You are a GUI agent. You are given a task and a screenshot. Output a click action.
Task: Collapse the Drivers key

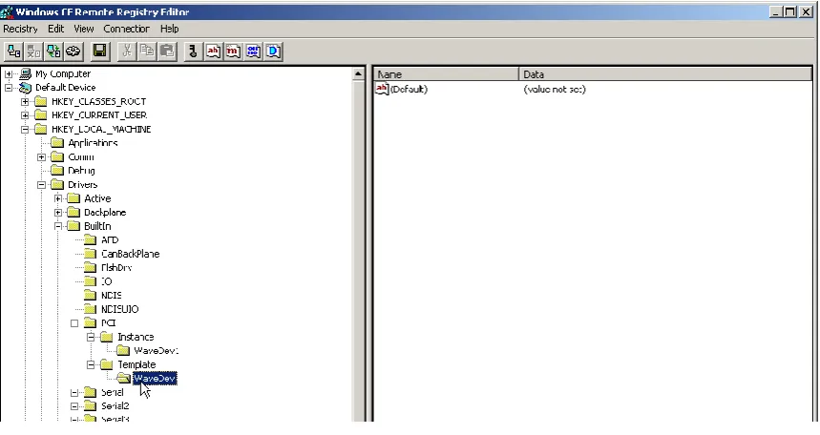click(41, 184)
